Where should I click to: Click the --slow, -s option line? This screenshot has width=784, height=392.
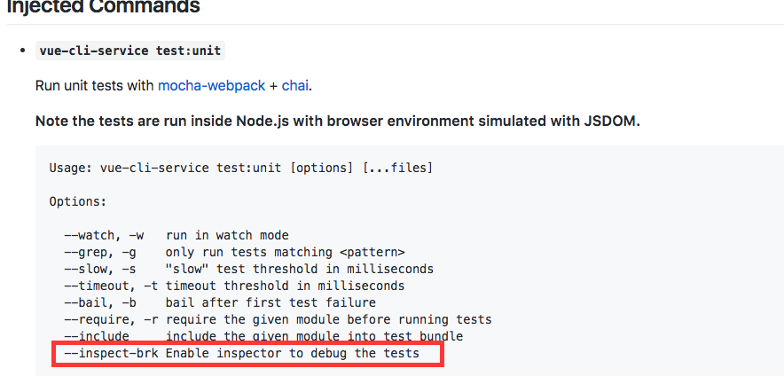click(x=249, y=269)
